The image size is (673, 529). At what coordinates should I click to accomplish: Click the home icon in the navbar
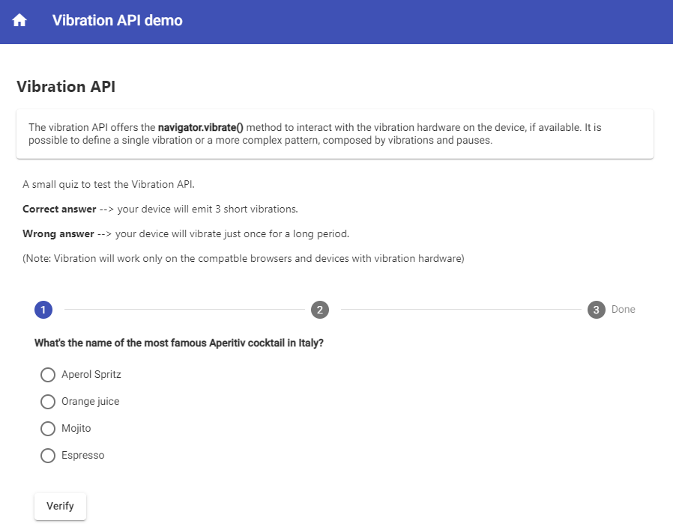[19, 20]
